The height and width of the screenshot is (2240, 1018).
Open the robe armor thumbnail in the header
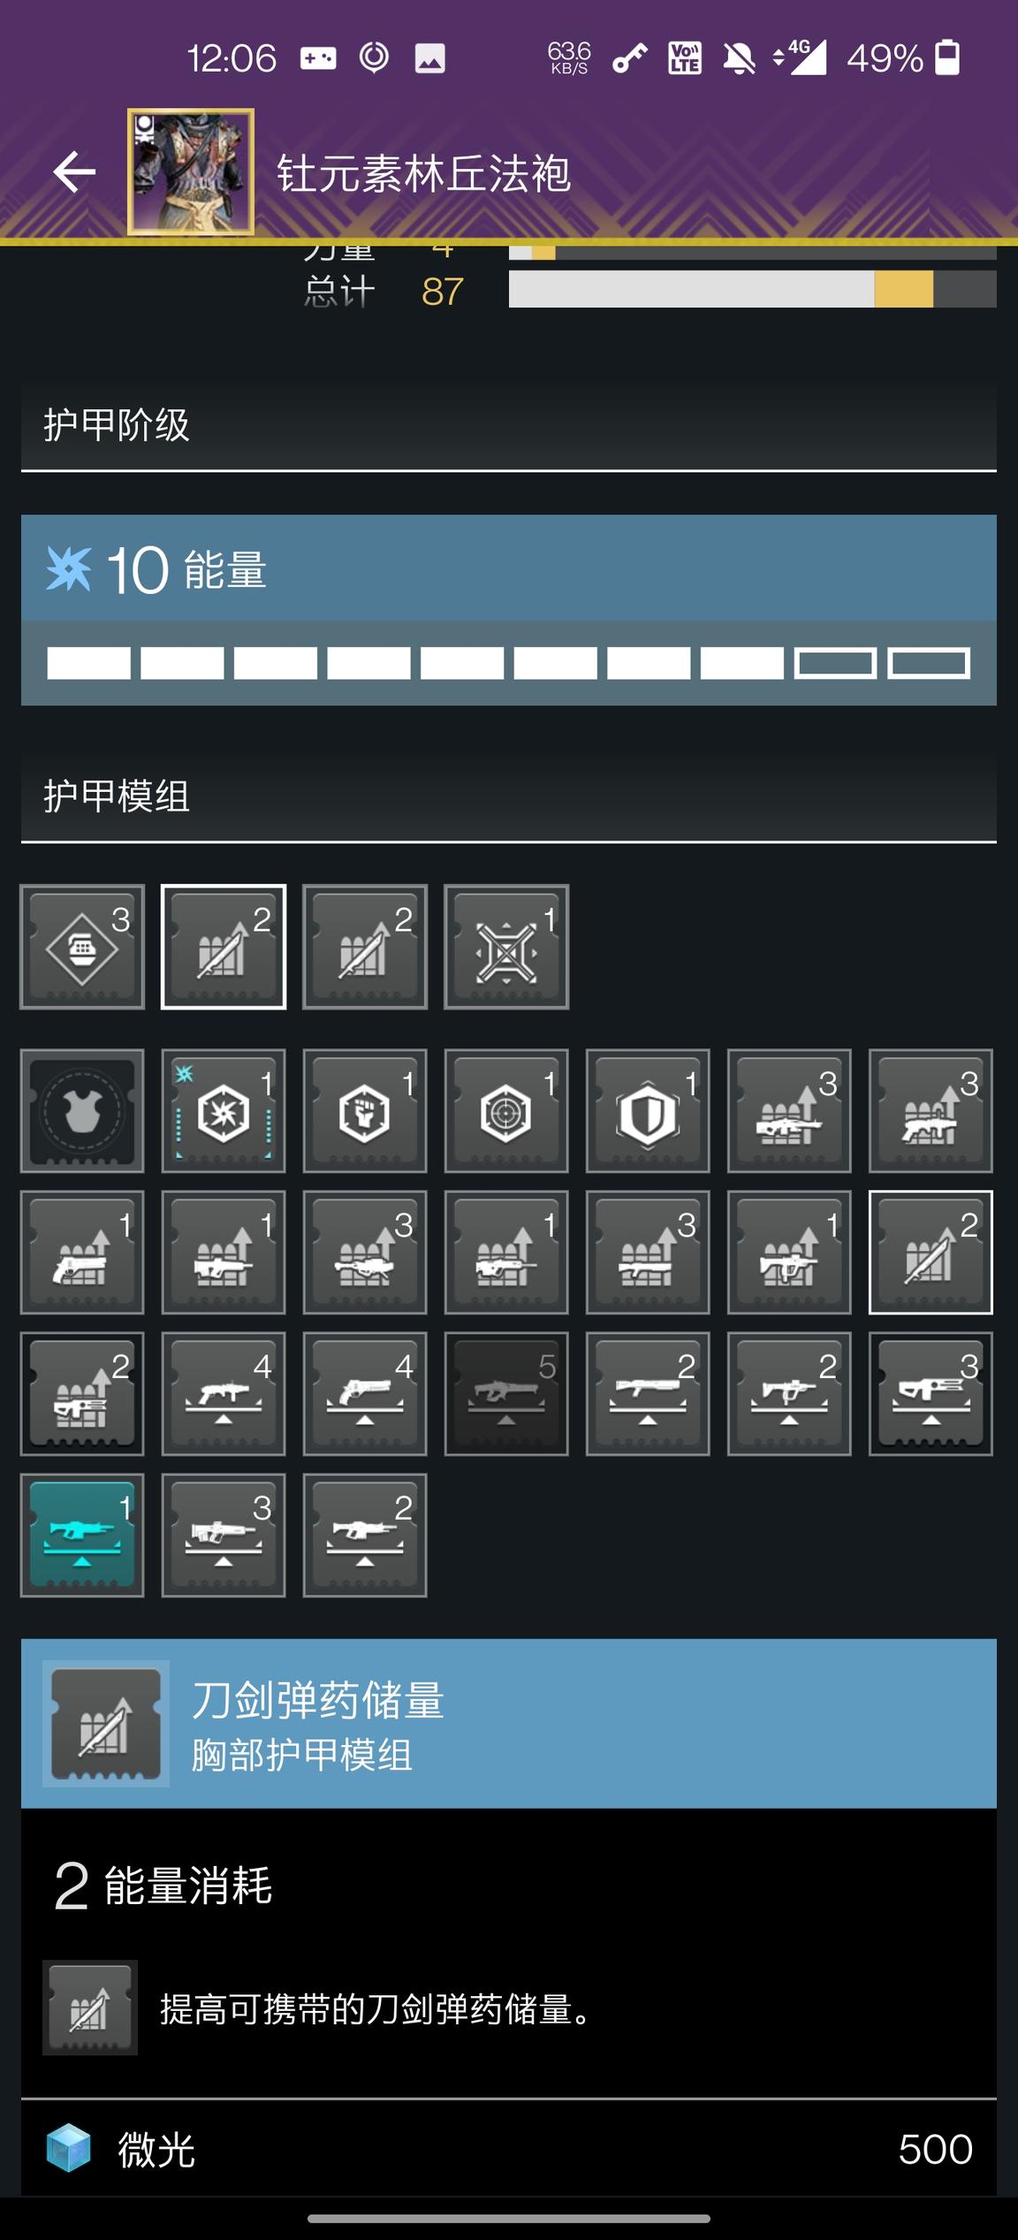tap(191, 171)
